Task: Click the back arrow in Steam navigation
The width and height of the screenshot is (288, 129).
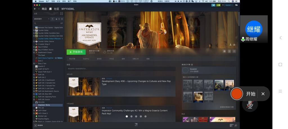Action: (x=35, y=9)
